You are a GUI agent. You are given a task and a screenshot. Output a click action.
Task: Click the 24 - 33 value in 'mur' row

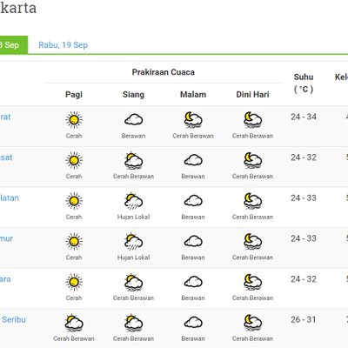(x=304, y=238)
